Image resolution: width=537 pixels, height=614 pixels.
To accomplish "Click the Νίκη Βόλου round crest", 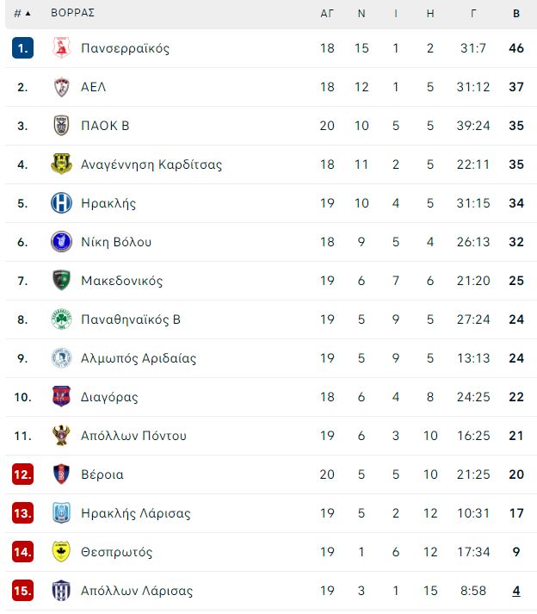I will tap(61, 242).
